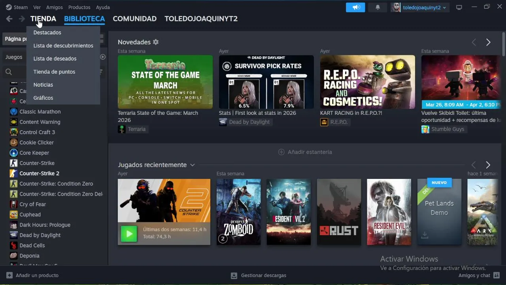Open the Project Zomboid game cover

click(238, 212)
